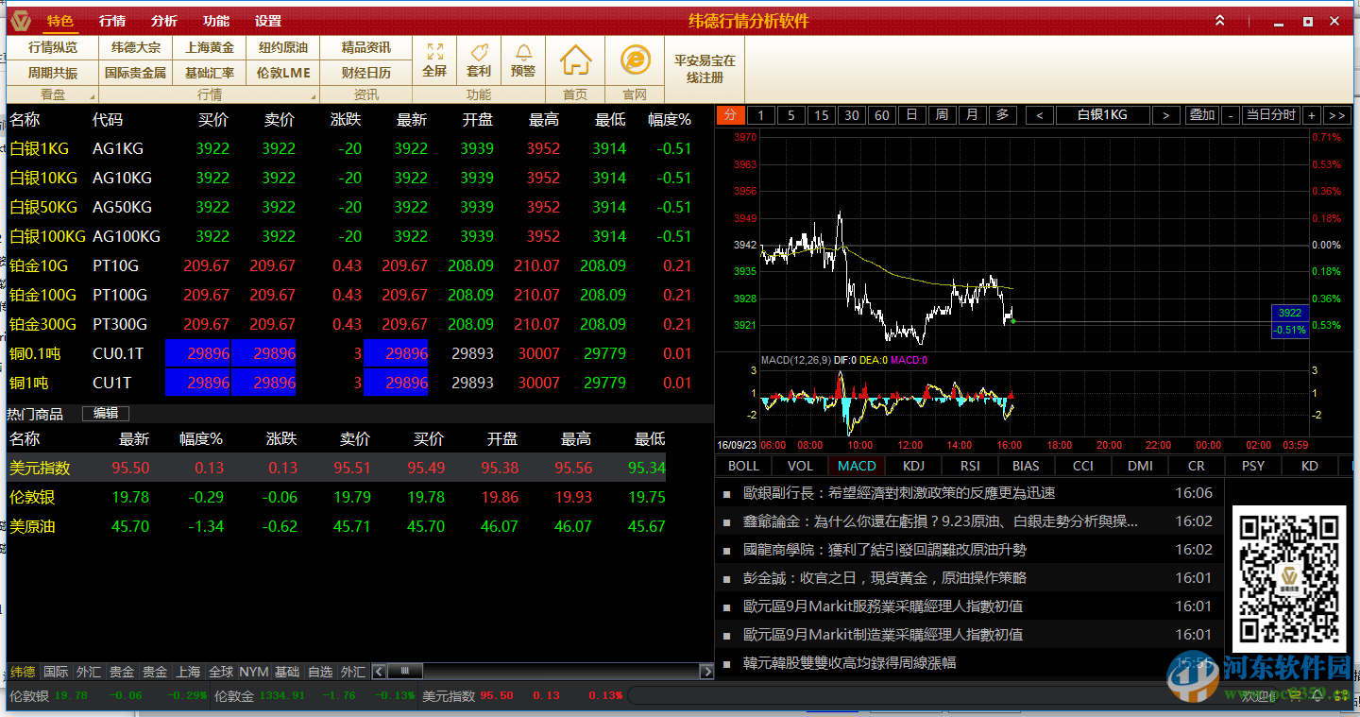Switch chart to 30 minute period
Viewport: 1360px width, 717px height.
pos(851,115)
